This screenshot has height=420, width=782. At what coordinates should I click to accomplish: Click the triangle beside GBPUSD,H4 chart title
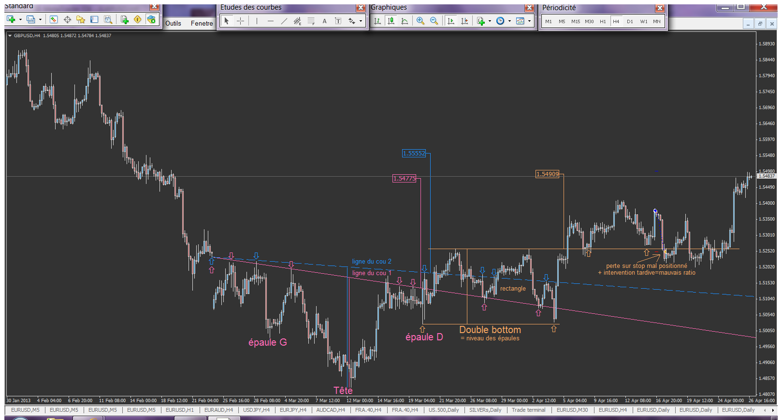pos(10,35)
